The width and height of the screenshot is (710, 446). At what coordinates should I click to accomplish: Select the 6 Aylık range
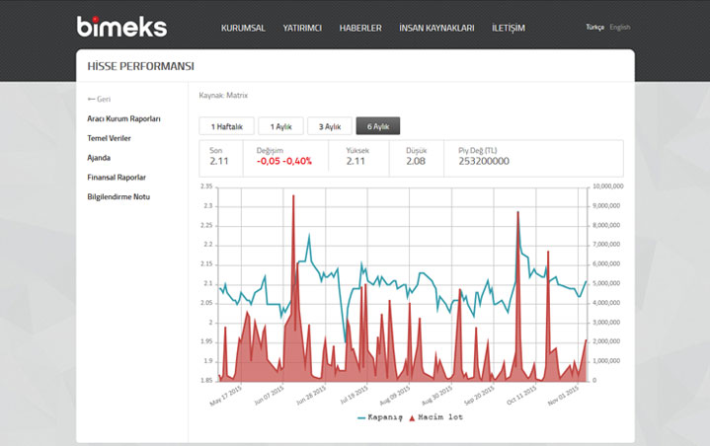[x=378, y=126]
